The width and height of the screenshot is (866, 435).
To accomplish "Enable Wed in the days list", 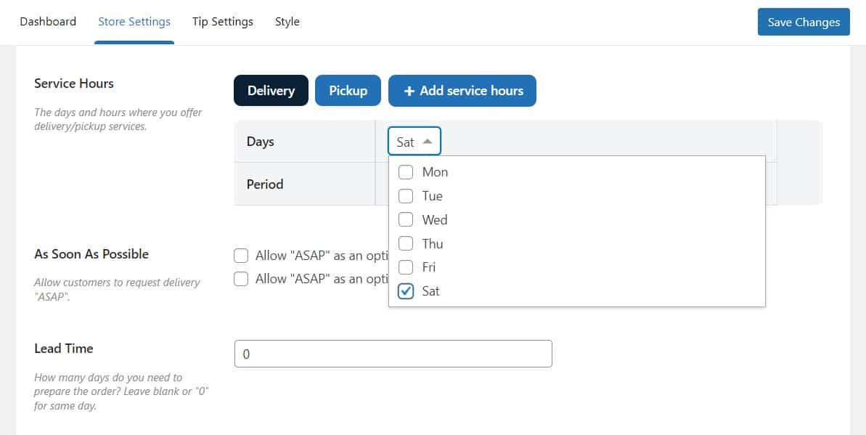I will pos(406,219).
